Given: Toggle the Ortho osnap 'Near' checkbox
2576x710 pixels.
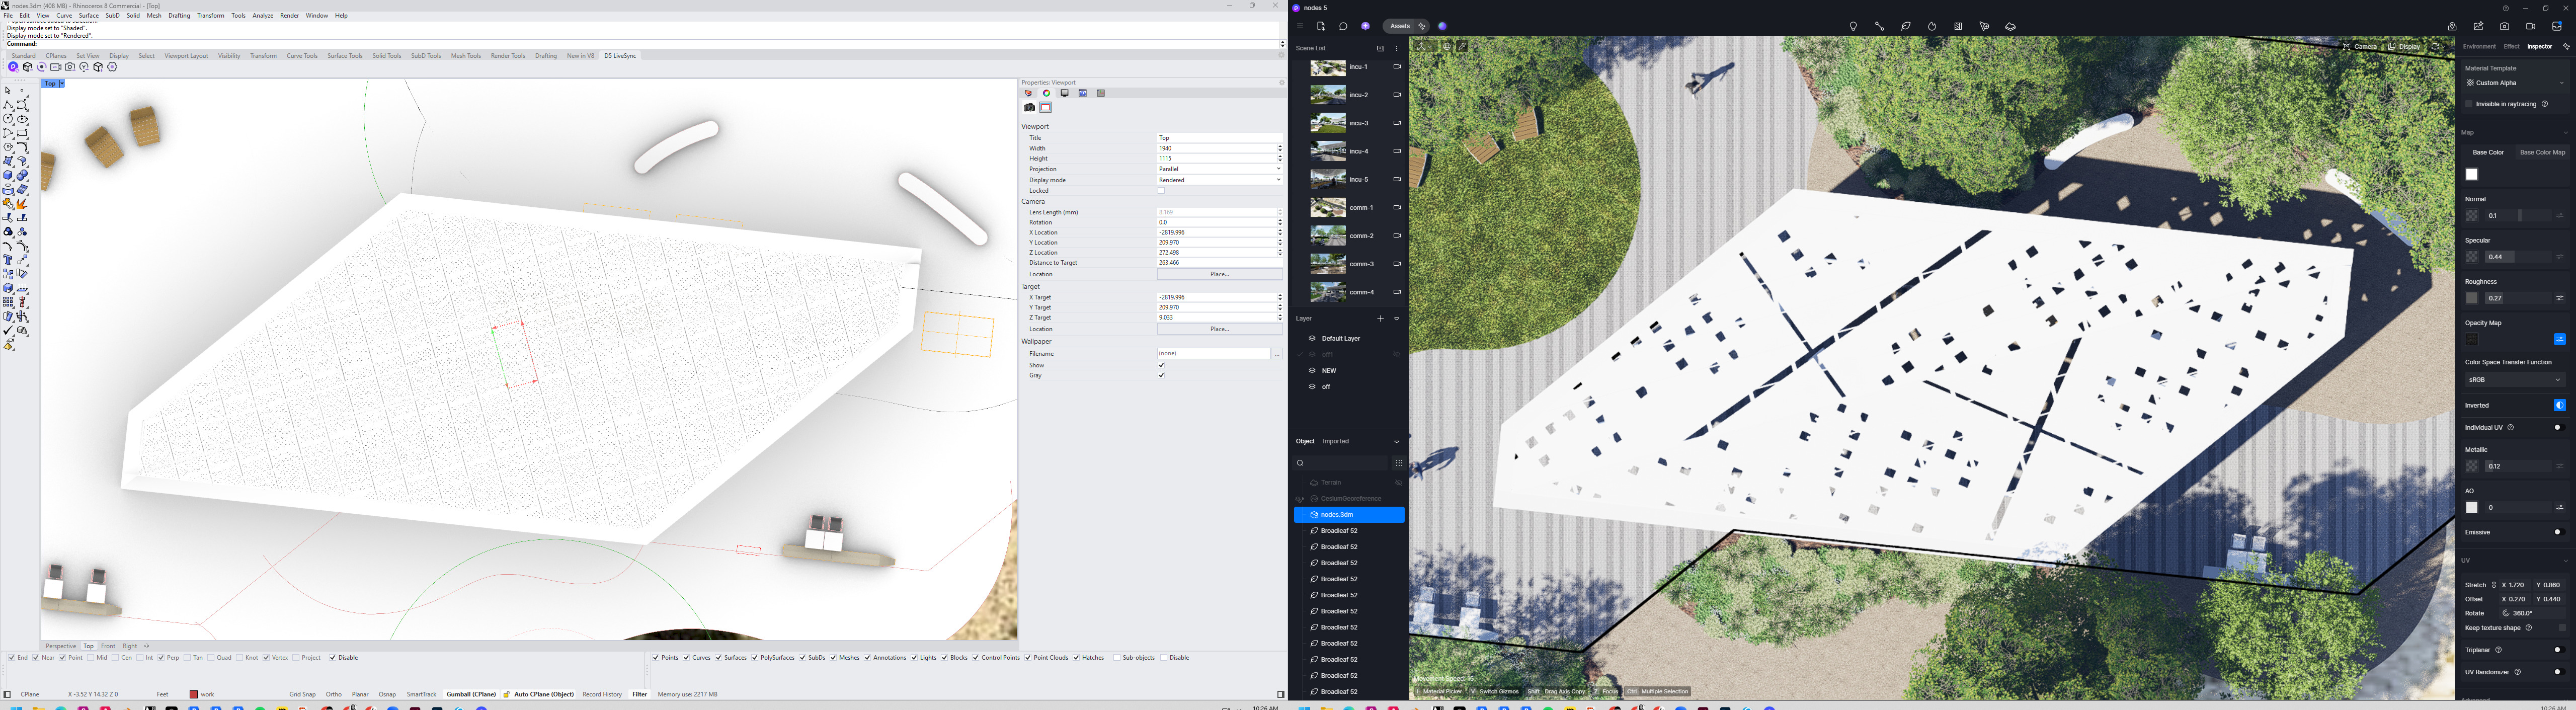Looking at the screenshot, I should tap(37, 658).
